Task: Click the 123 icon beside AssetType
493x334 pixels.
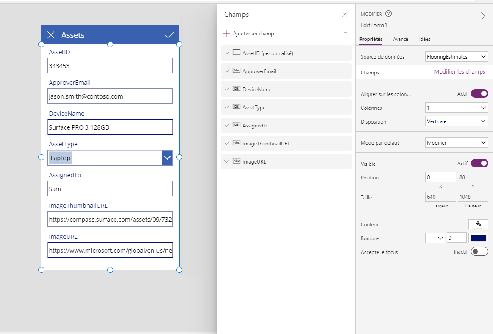Action: tap(237, 107)
